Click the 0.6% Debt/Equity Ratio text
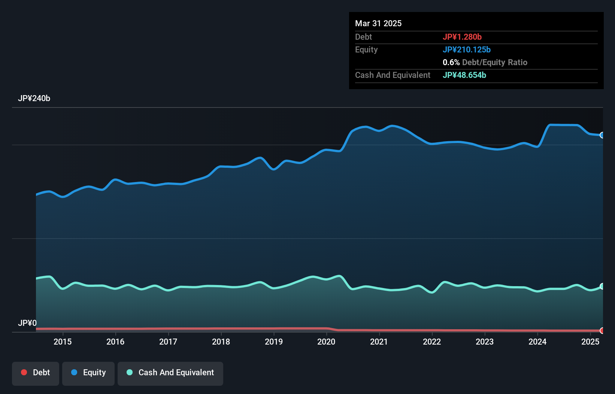 coord(485,63)
